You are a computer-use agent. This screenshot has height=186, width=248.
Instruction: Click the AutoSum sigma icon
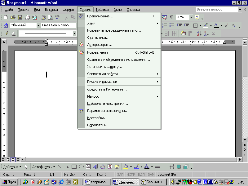point(214,33)
